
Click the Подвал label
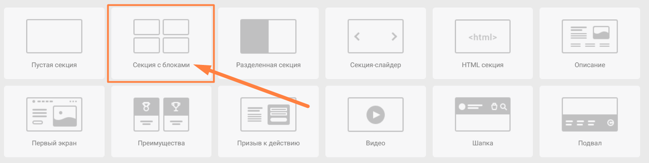coord(590,143)
